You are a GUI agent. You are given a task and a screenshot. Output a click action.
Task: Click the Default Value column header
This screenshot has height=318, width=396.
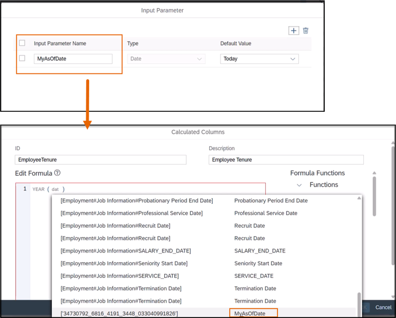[x=236, y=43]
